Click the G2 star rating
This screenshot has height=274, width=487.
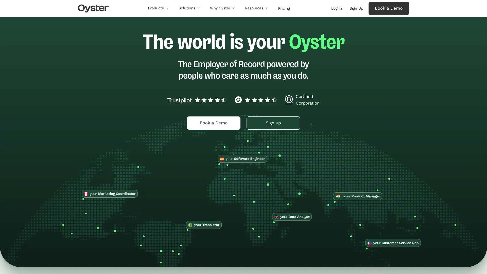tap(261, 100)
